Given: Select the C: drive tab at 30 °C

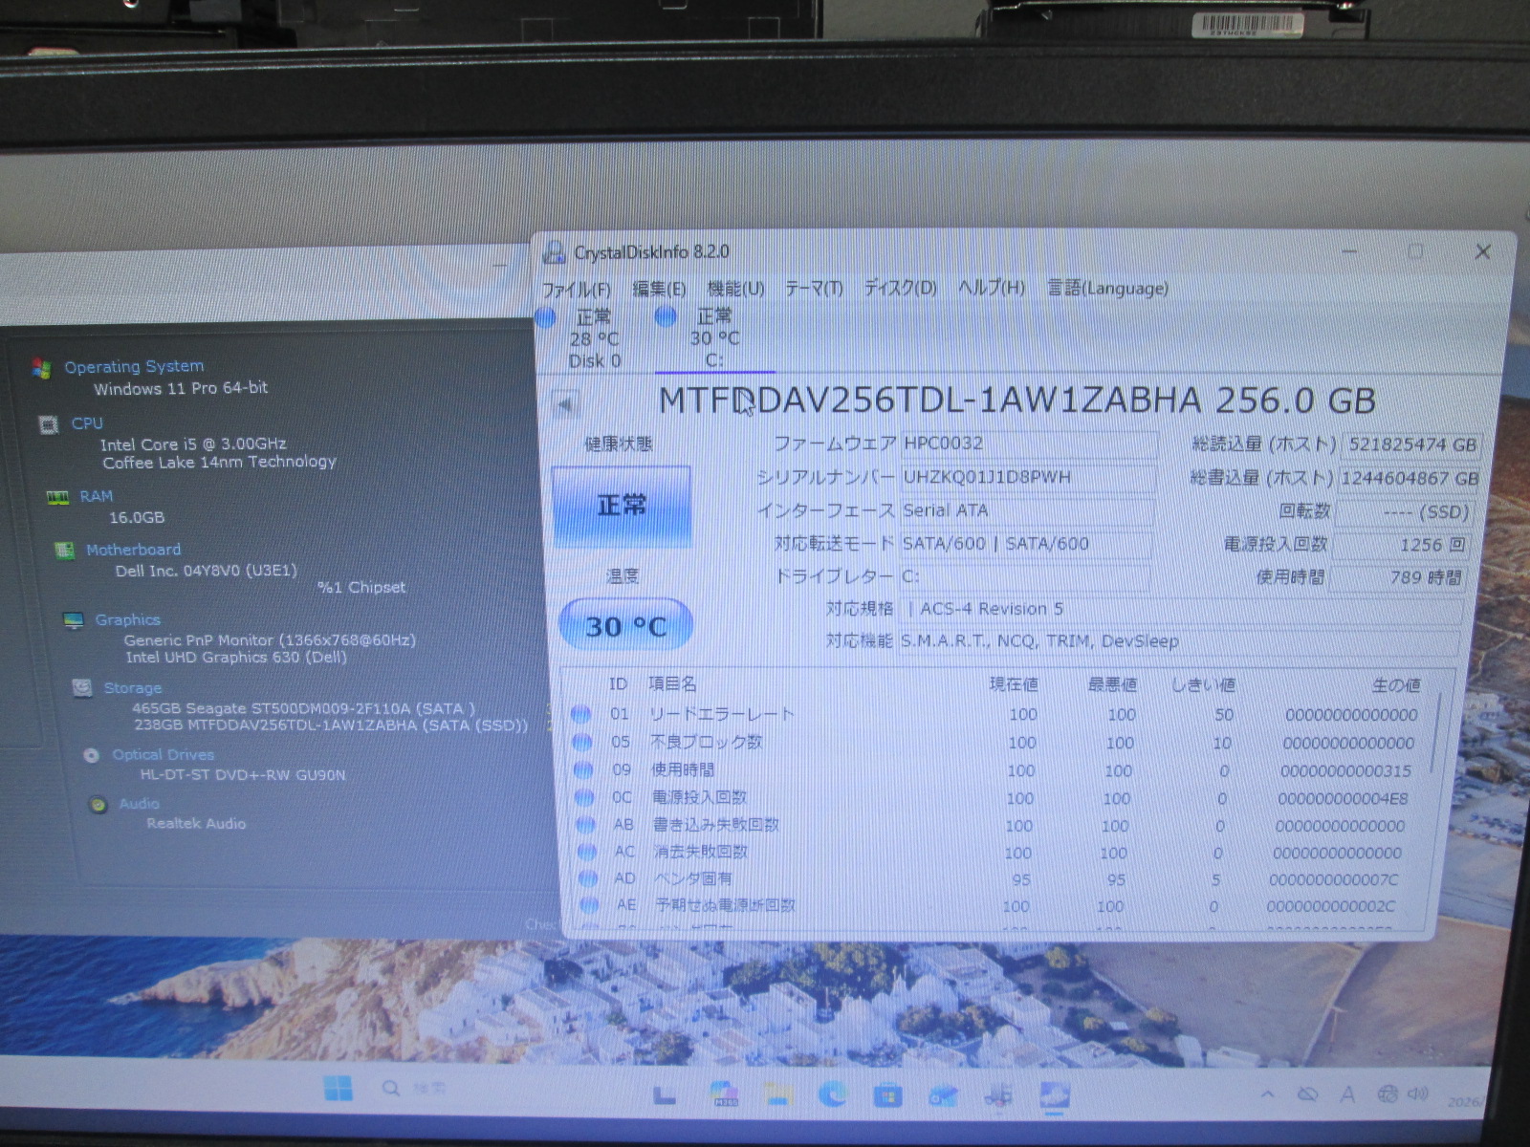Looking at the screenshot, I should tap(714, 338).
